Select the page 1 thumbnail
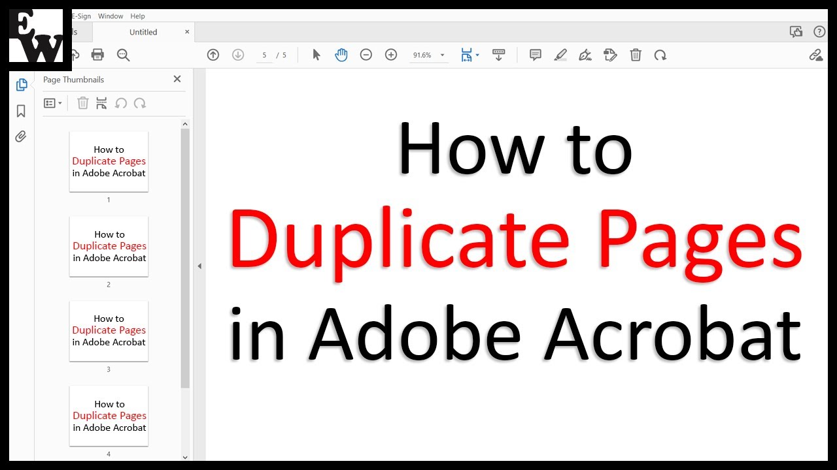The width and height of the screenshot is (837, 470). click(x=109, y=161)
